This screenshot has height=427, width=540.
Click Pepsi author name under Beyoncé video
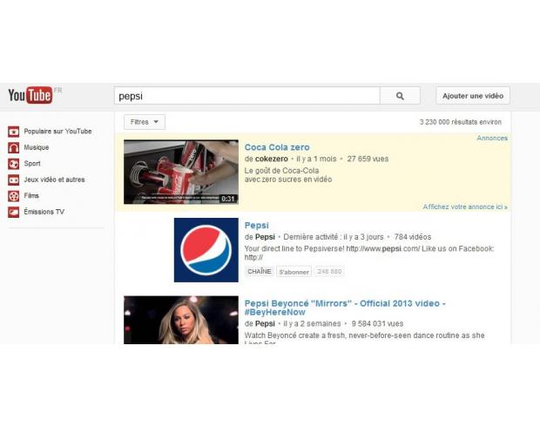[265, 324]
